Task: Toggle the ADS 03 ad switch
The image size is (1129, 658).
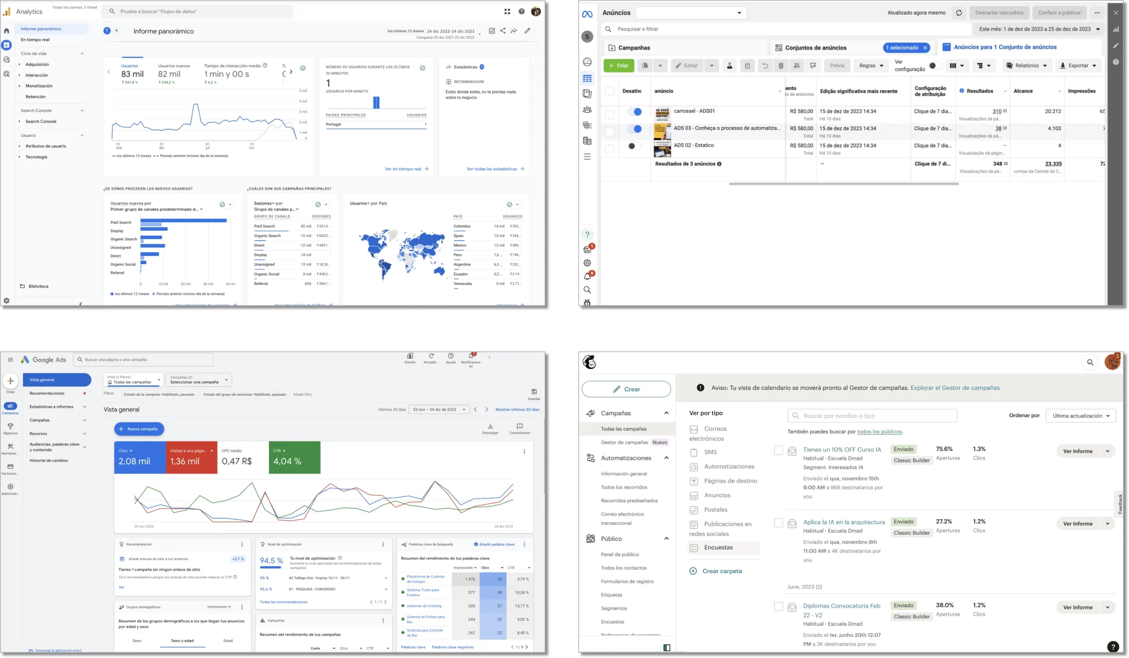Action: (634, 129)
